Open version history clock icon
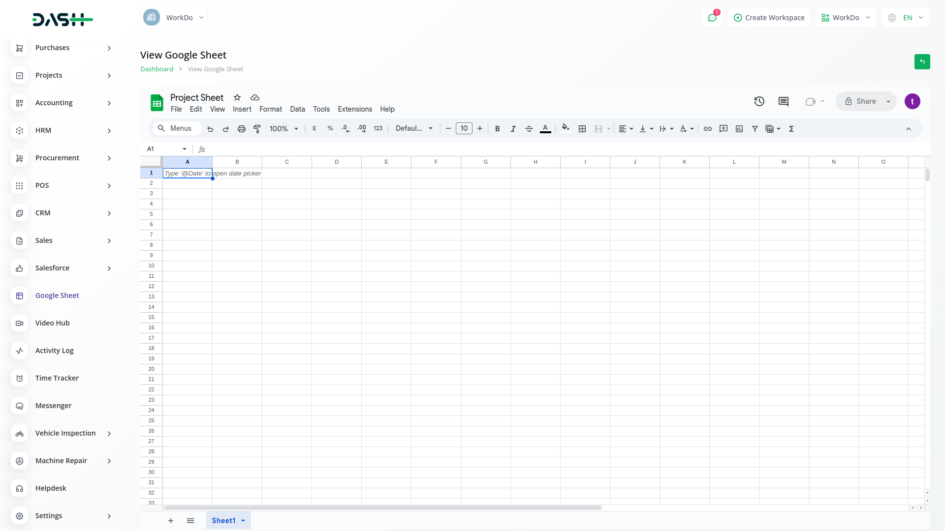The width and height of the screenshot is (945, 531). pyautogui.click(x=759, y=101)
